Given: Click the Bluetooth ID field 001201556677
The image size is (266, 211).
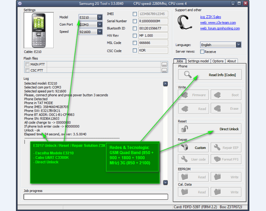Looking at the screenshot, I should (153, 28).
